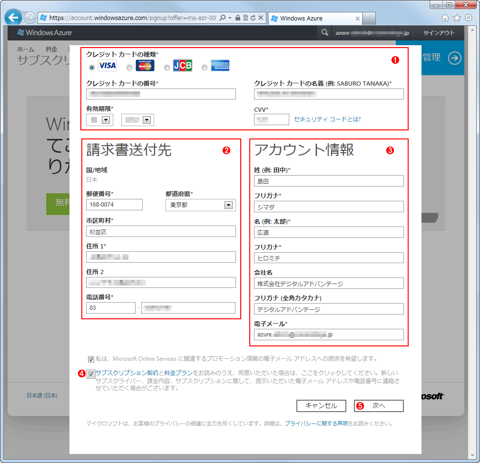The height and width of the screenshot is (463, 480).
Task: Close the Windows Azure browser tab
Action: point(357,19)
